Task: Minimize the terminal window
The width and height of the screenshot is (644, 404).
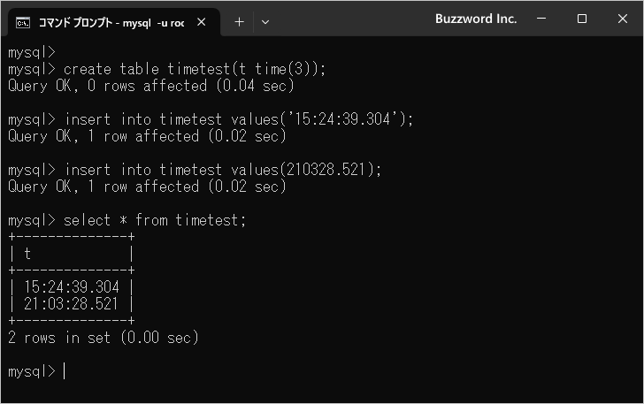Action: [542, 19]
